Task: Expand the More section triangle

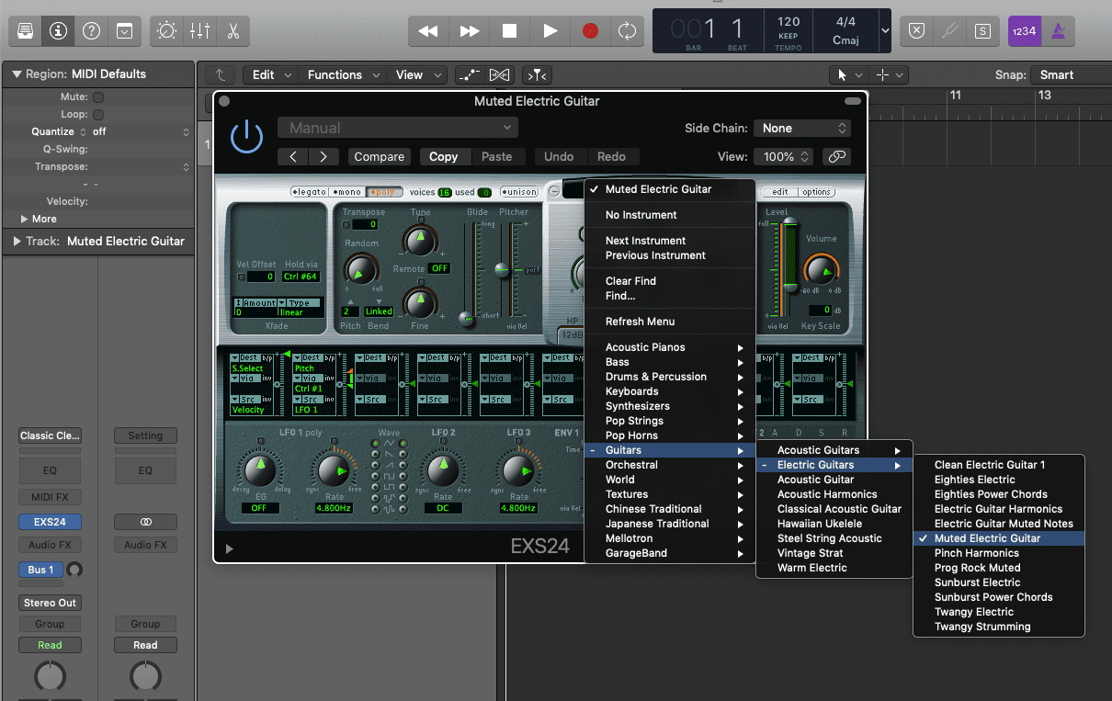Action: [25, 219]
